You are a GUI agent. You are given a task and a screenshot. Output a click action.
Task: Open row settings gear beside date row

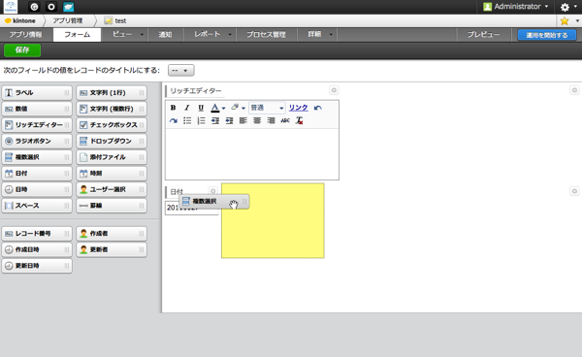[574, 191]
